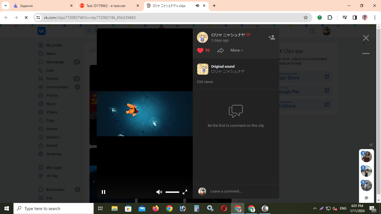Open My profile in the sidebar

click(x=54, y=45)
